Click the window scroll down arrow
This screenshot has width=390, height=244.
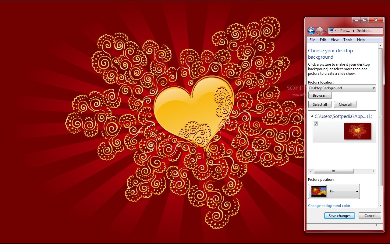[380, 205]
